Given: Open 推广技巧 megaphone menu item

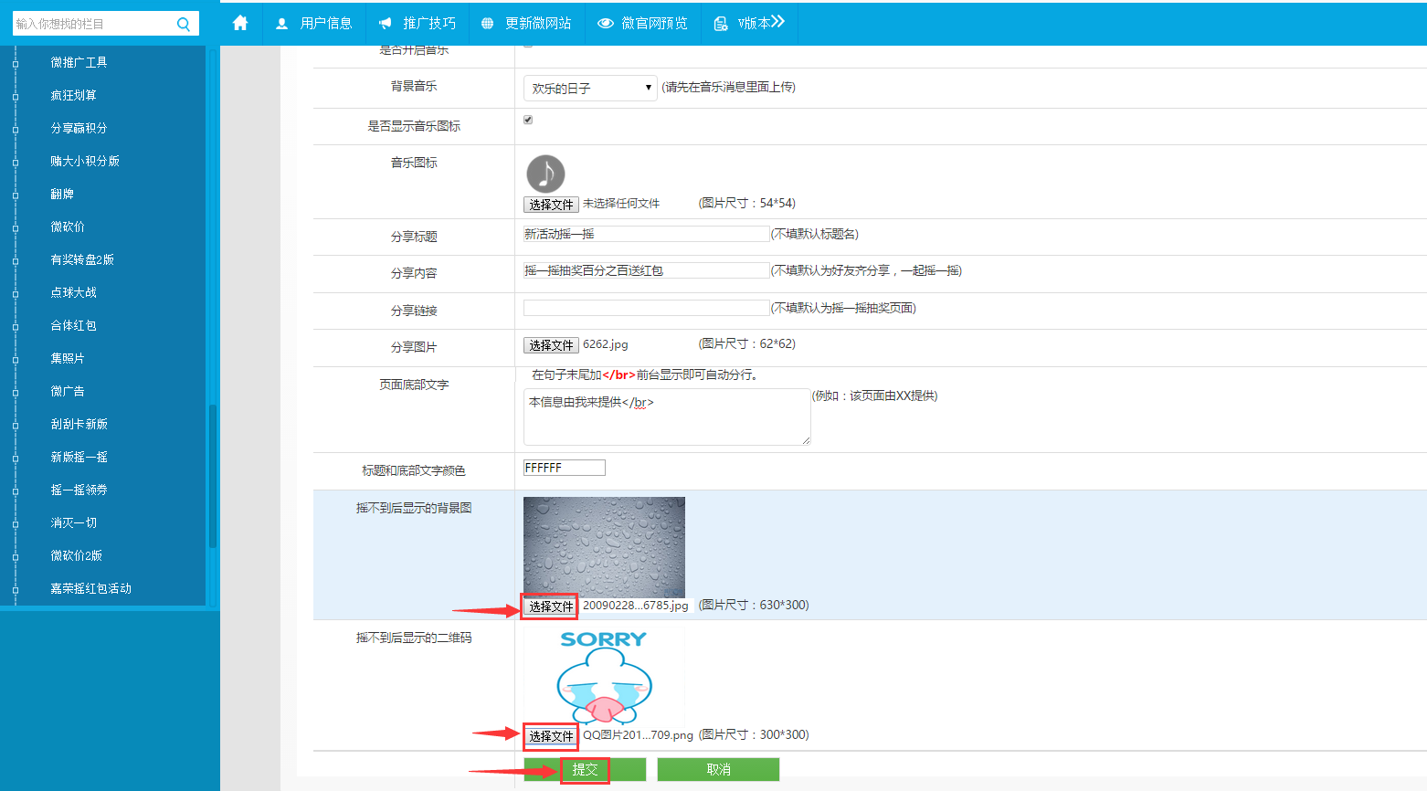Looking at the screenshot, I should click(x=418, y=23).
